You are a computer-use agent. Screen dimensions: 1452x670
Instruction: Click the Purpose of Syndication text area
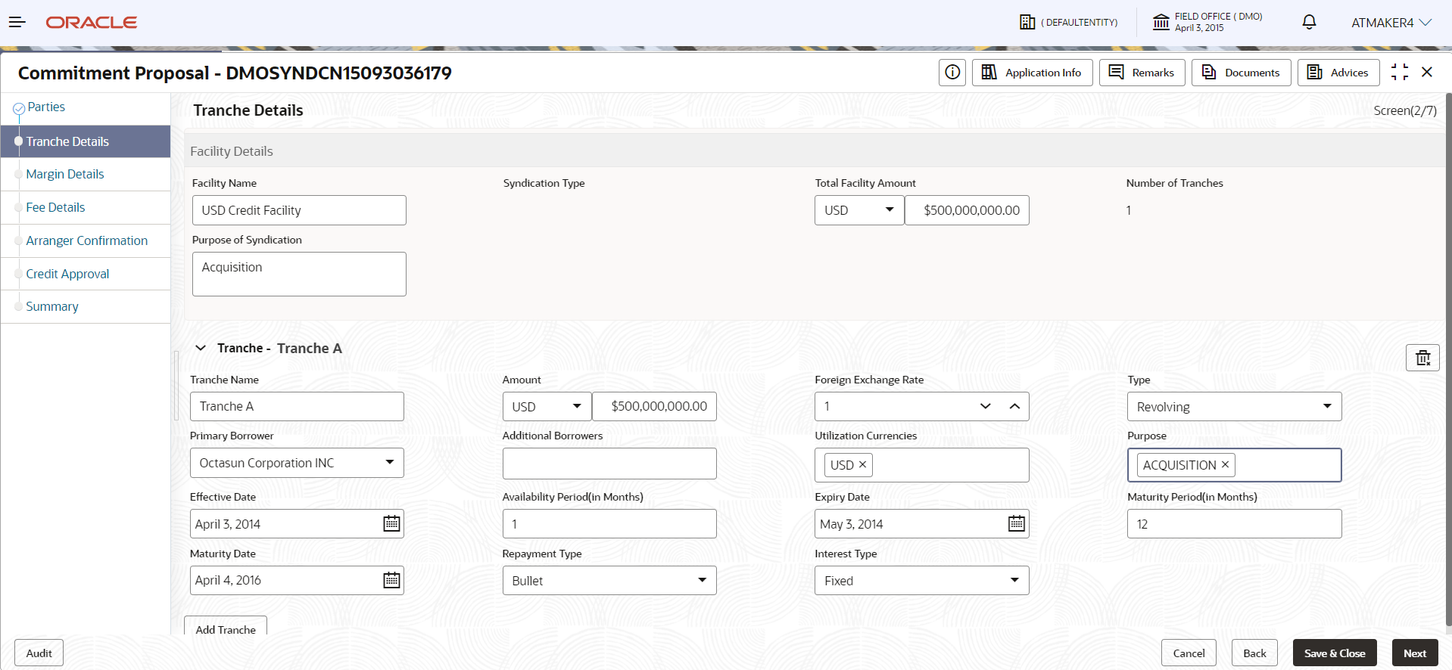coord(299,274)
